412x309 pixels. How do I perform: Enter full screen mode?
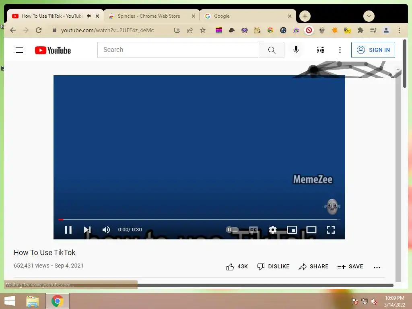point(331,230)
